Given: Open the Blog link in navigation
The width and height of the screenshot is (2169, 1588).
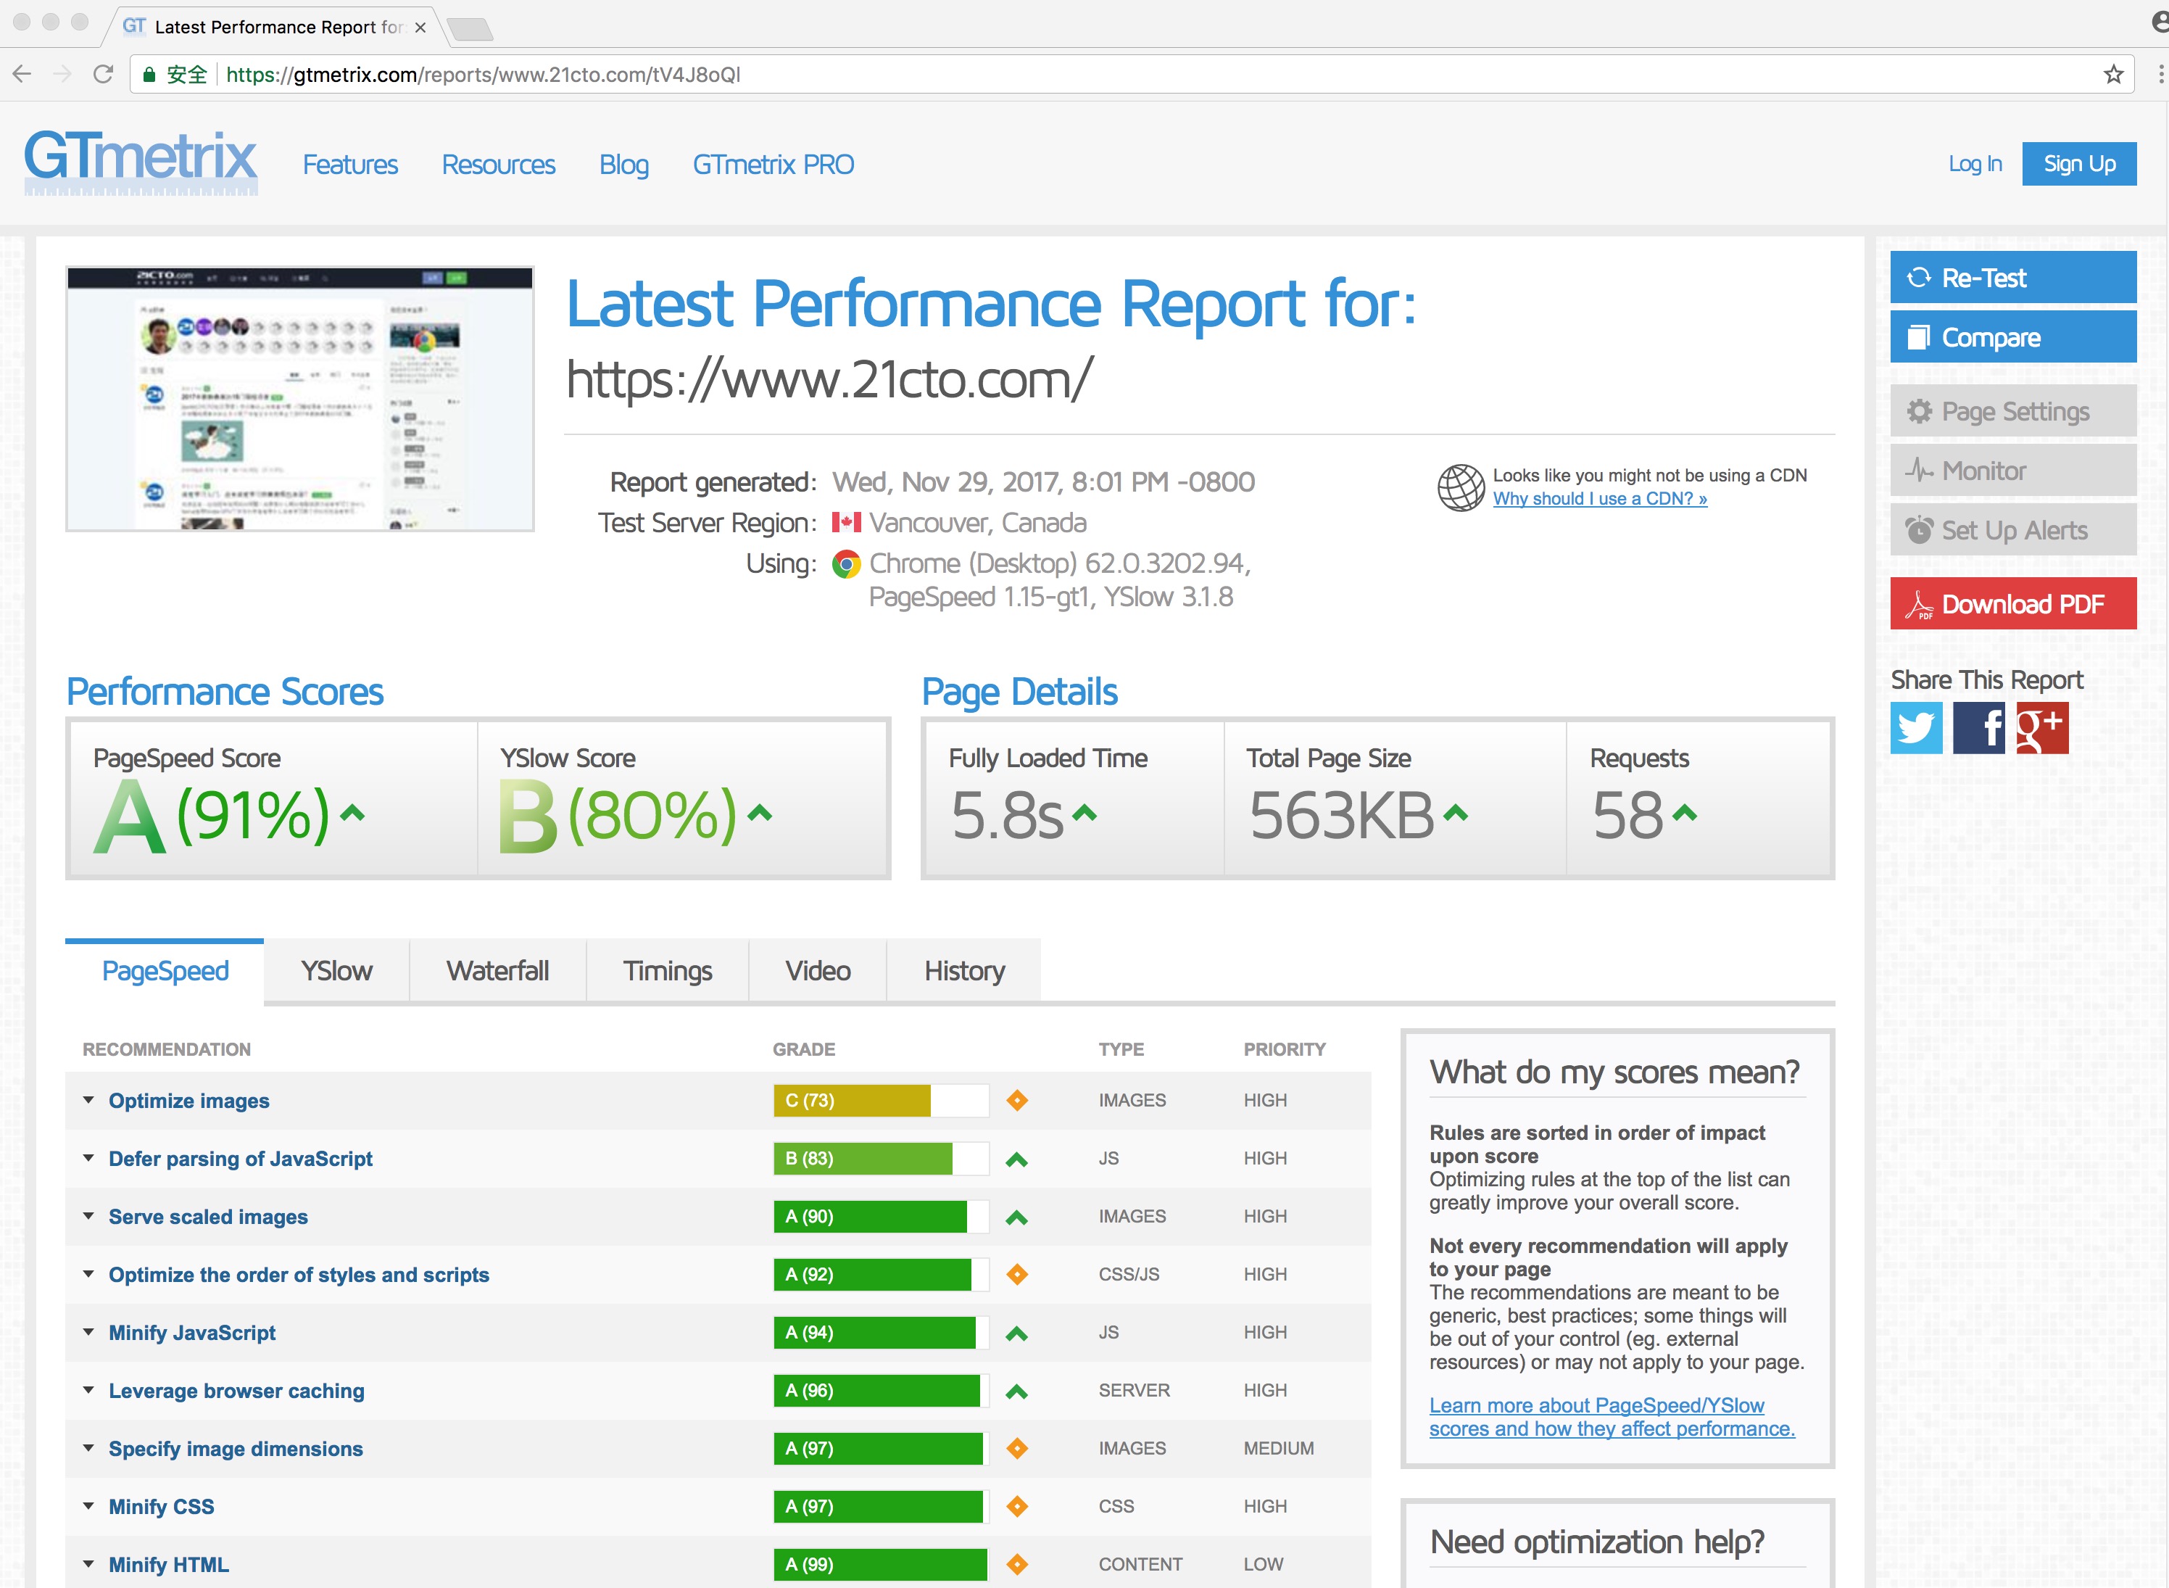Looking at the screenshot, I should pyautogui.click(x=623, y=165).
